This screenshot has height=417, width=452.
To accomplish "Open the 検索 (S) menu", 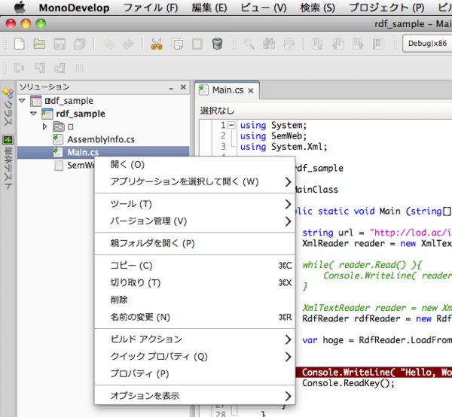I will pyautogui.click(x=318, y=8).
